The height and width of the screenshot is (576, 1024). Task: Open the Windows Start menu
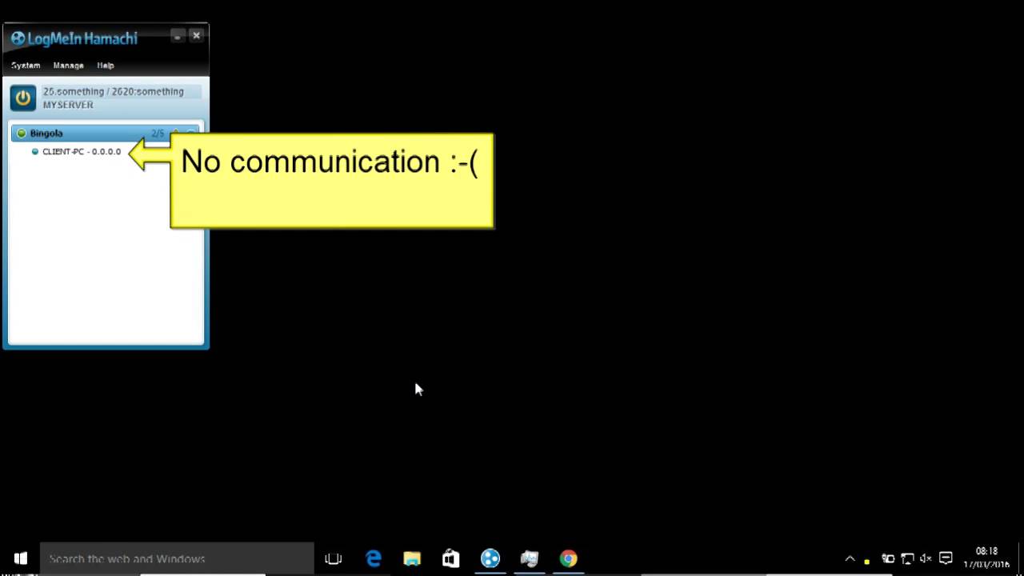pos(20,558)
